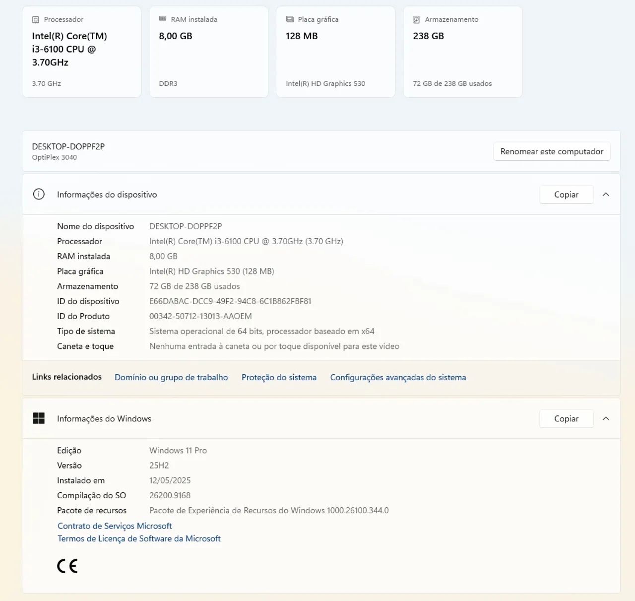Click the Armazenamento card icon
The width and height of the screenshot is (635, 601).
click(417, 20)
